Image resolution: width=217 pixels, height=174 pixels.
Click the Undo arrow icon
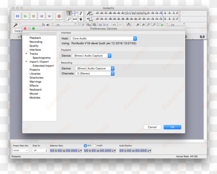[x=114, y=25]
